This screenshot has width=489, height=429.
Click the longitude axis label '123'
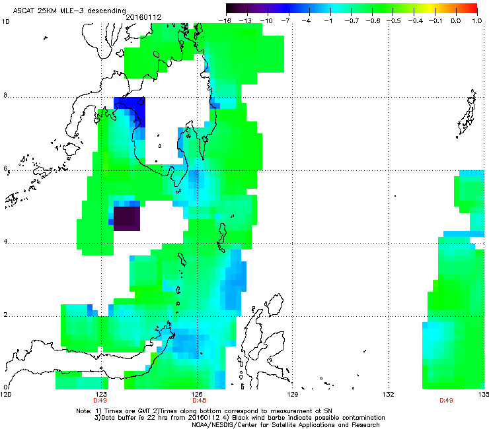(x=101, y=395)
